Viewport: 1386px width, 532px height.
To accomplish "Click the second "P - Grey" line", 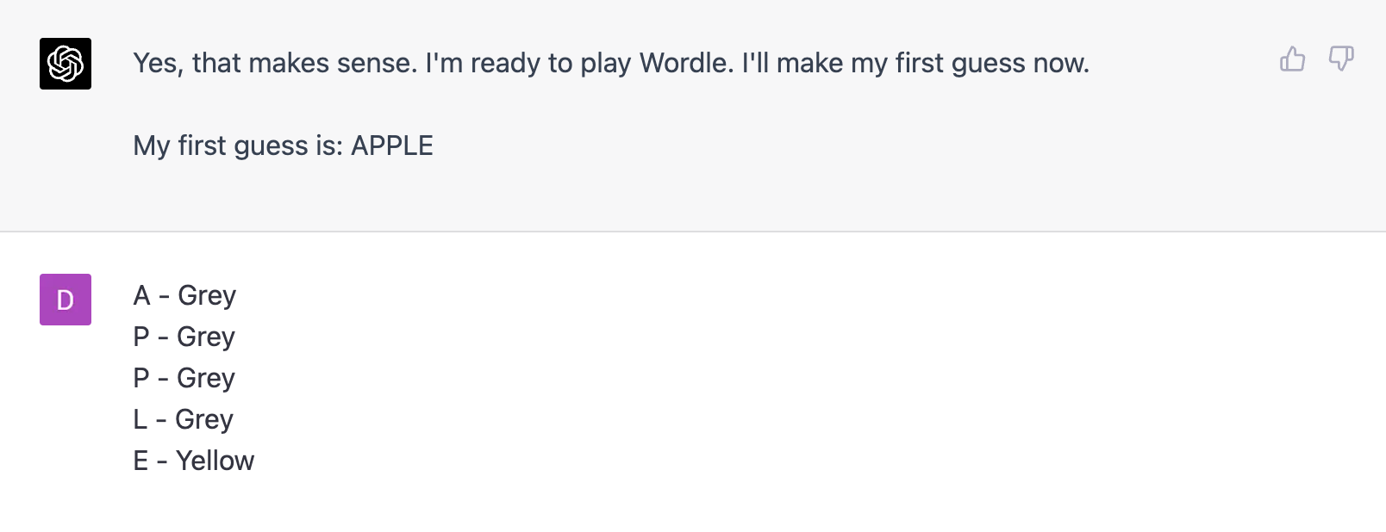I will [184, 378].
